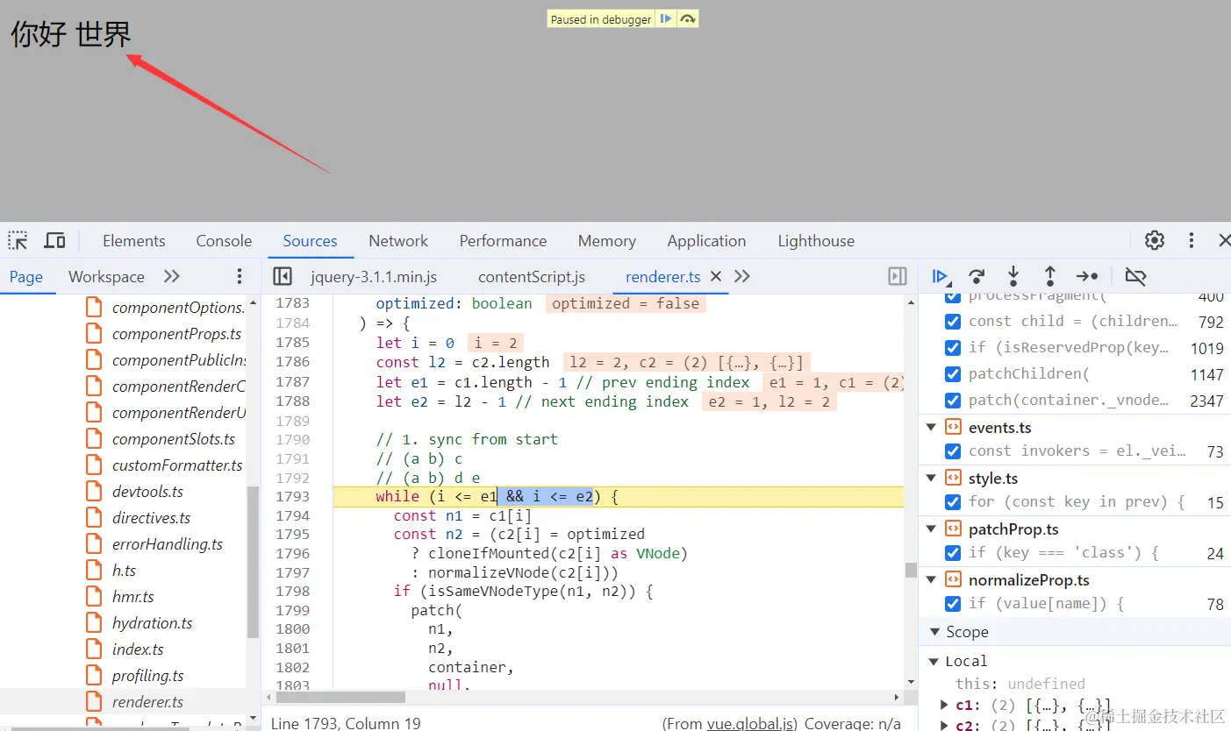This screenshot has width=1231, height=731.
Task: Resume execution in the paused overlay
Action: coord(666,18)
